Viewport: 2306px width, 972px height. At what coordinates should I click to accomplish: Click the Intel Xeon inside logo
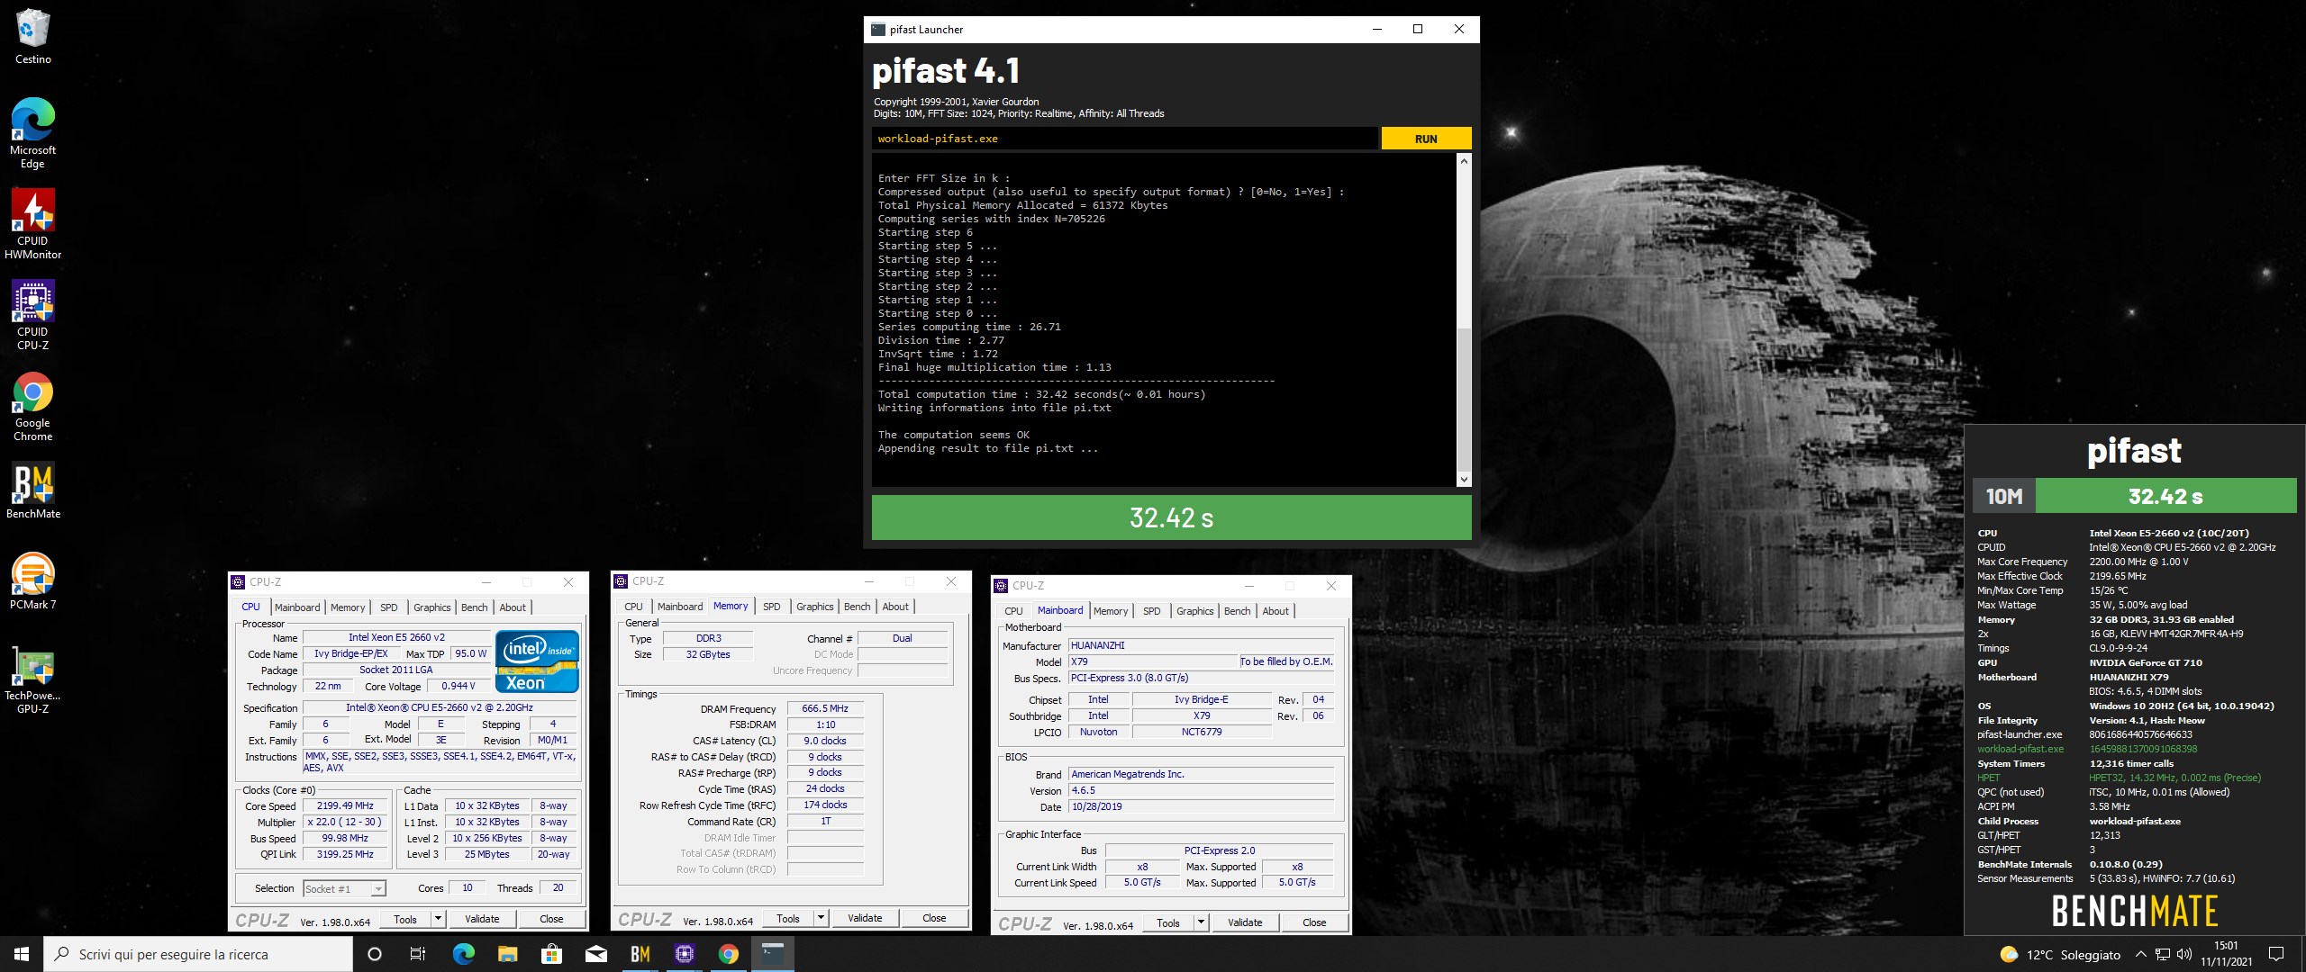pyautogui.click(x=537, y=661)
